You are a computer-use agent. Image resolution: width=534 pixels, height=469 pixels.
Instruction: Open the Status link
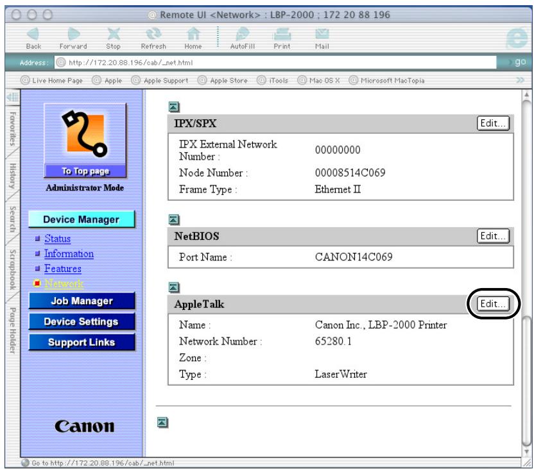pos(58,239)
